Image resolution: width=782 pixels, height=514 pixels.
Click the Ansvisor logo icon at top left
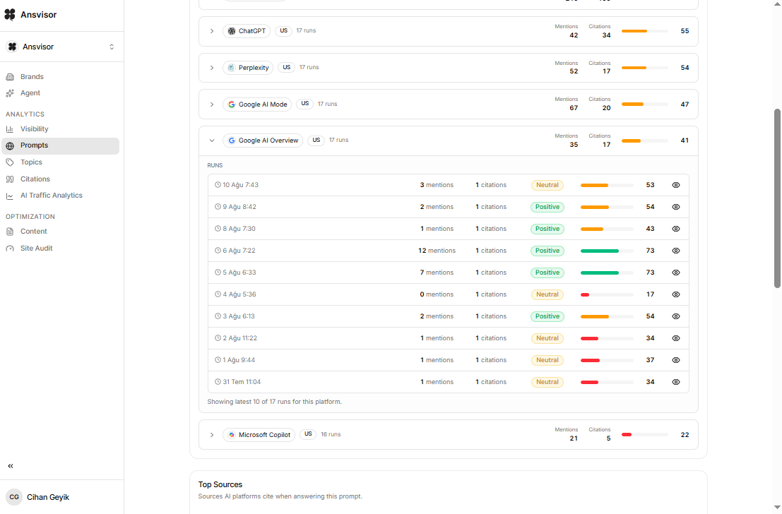coord(10,15)
